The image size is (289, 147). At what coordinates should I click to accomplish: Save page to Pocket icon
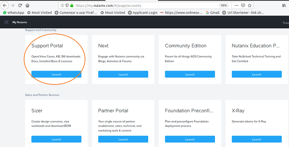pyautogui.click(x=243, y=6)
